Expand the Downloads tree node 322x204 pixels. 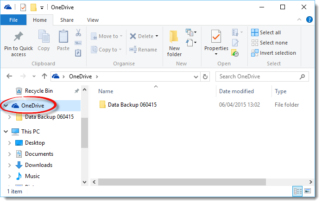click(9, 165)
